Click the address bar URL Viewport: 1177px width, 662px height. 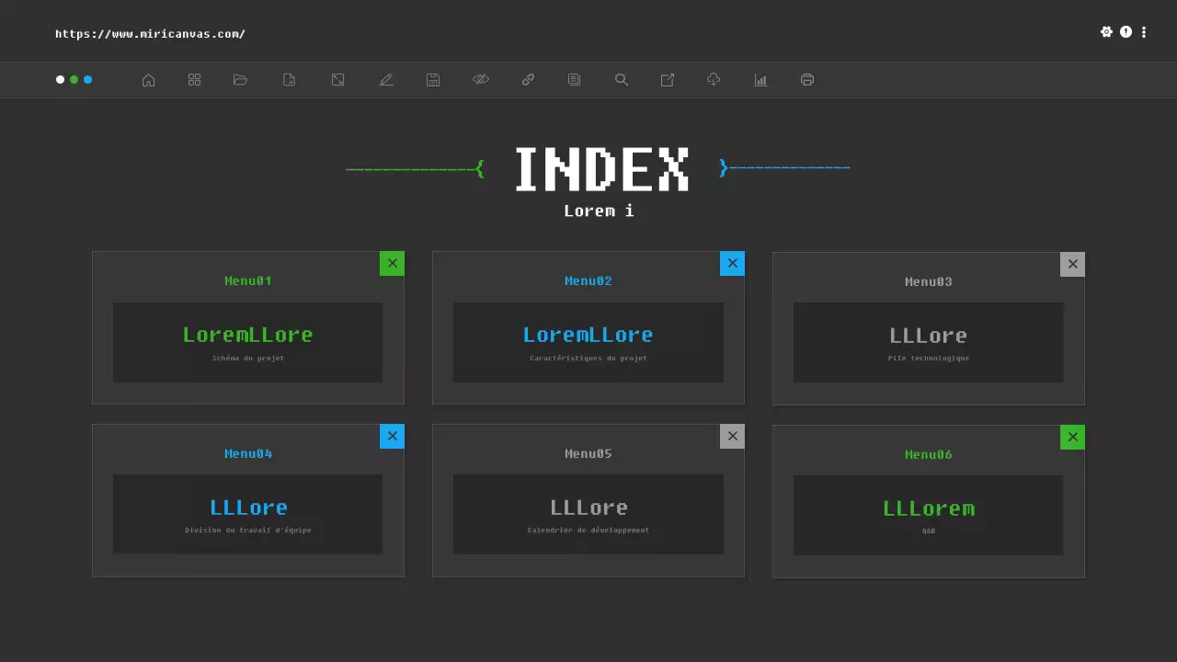(x=150, y=33)
